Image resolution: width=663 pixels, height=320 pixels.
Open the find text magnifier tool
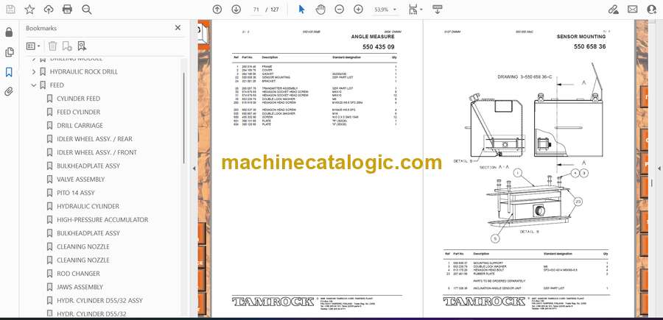[87, 10]
